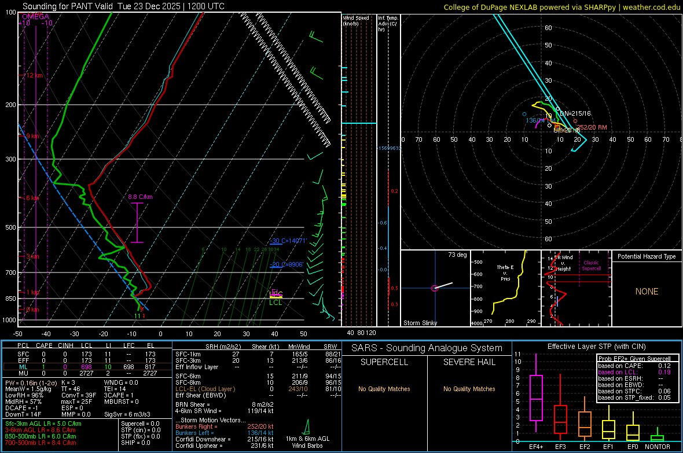Click the 'Potential Hazard Type' heading

(x=647, y=256)
